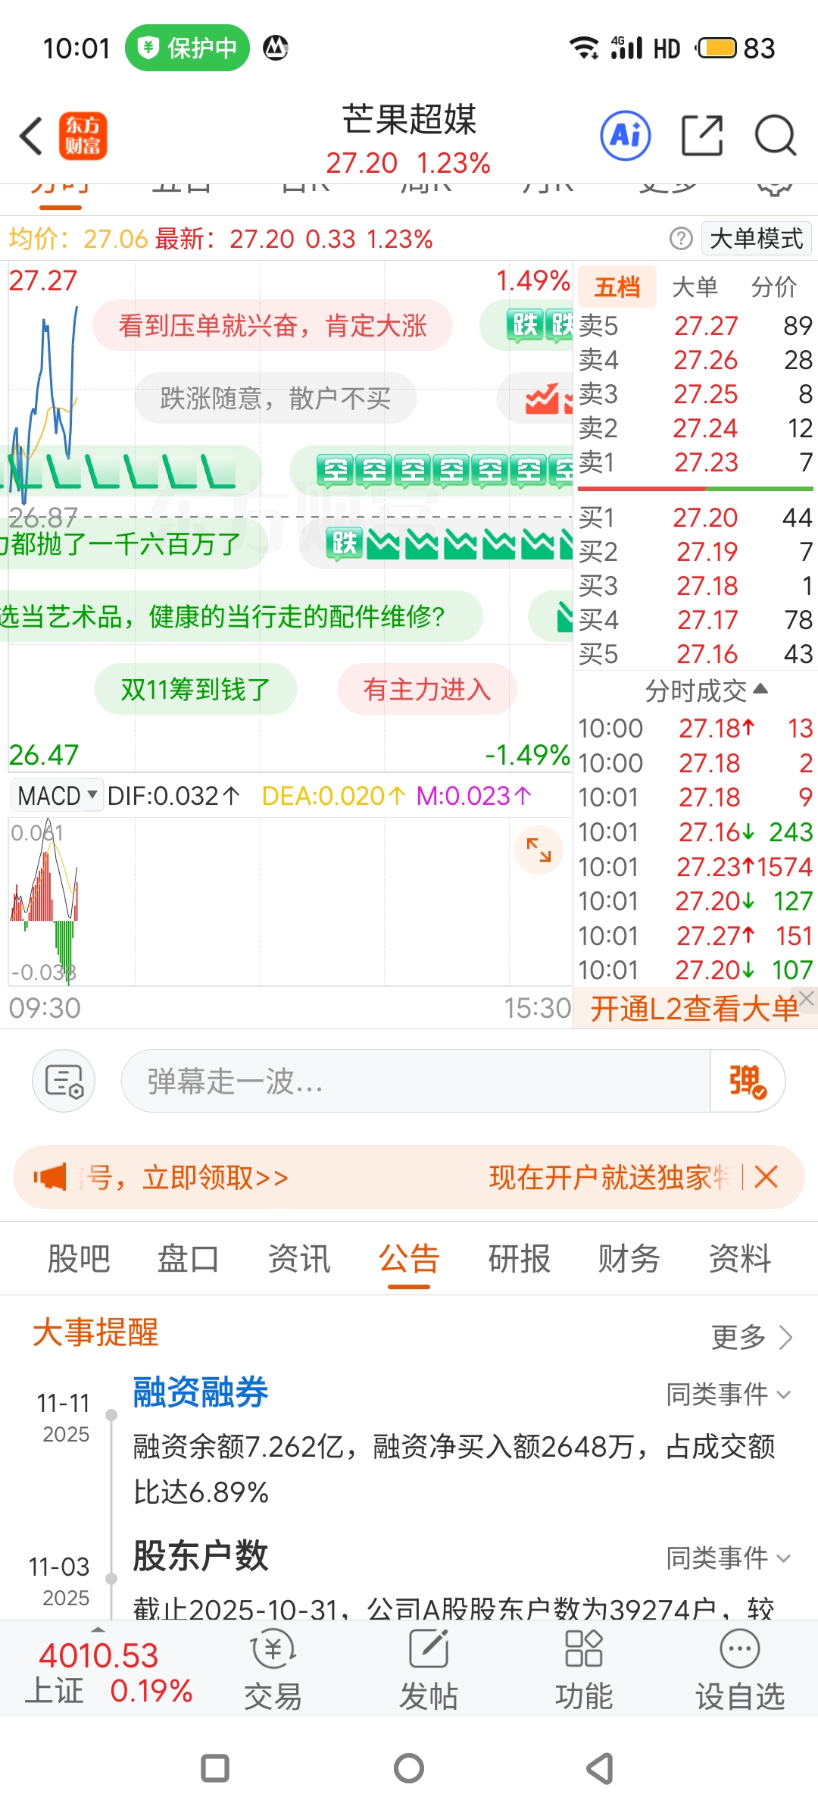Screen dimensions: 818x1819
Task: Tap 开通L2查看大单 link
Action: (694, 1009)
